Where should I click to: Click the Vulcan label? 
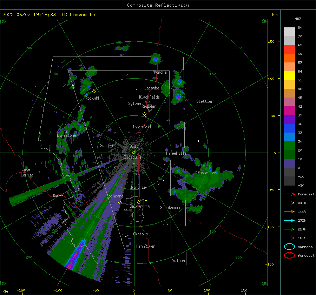pos(179,261)
